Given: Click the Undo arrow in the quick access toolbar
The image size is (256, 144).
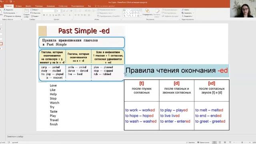Looking at the screenshot, I should tap(2, 2).
